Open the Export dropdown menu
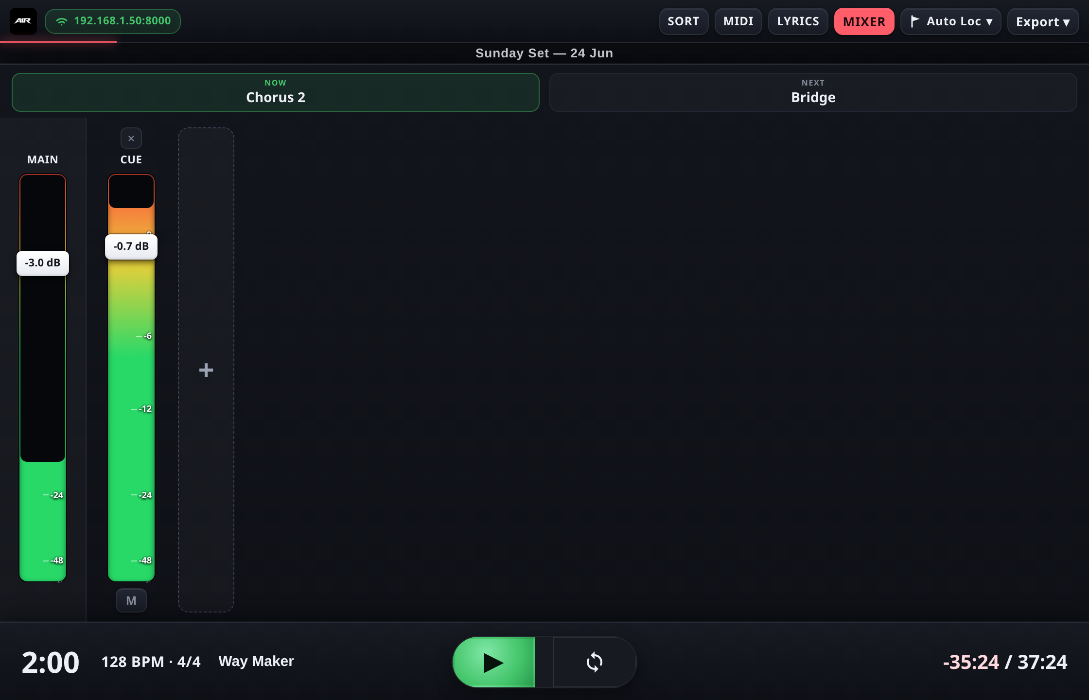Image resolution: width=1089 pixels, height=700 pixels. click(x=1043, y=21)
